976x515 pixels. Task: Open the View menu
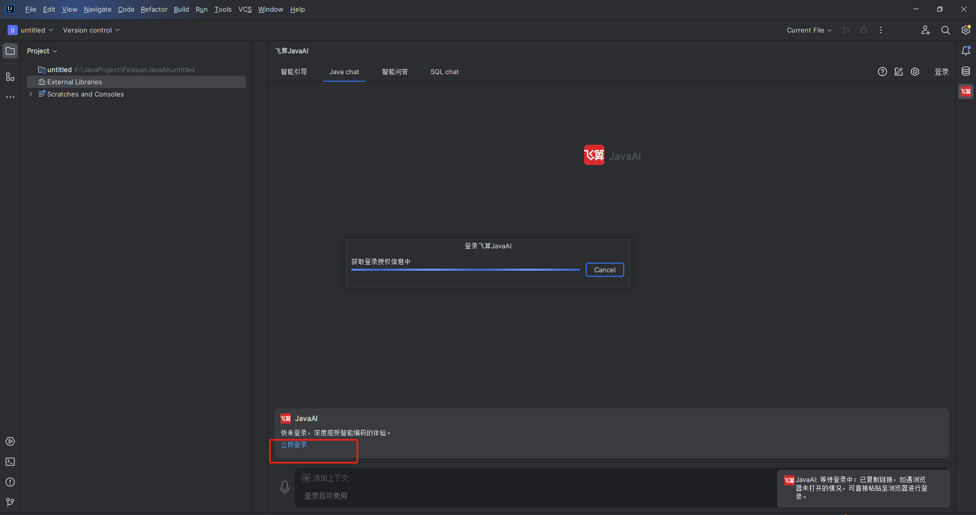pos(69,9)
